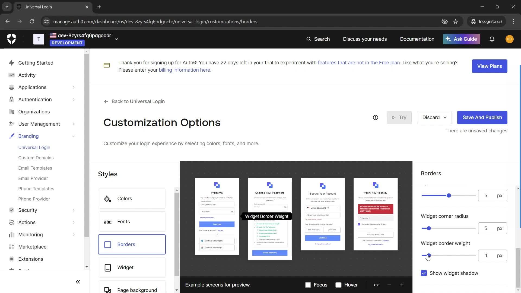The width and height of the screenshot is (521, 293).
Task: Click the tenant T avatar tile
Action: pos(39,39)
